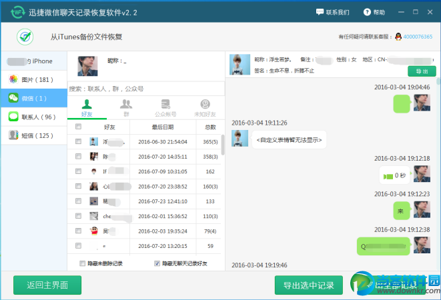Check the friend row dated 2016-07-23 12:41:10

coord(78,201)
